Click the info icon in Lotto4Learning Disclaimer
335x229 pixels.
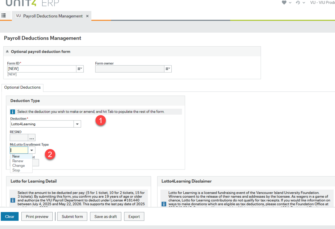coord(164,204)
